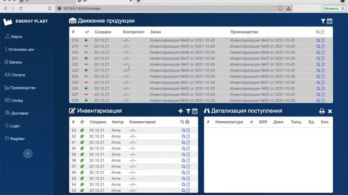Open calendar for Движение продукции
Viewport: 348px width, 195px height.
point(330,21)
